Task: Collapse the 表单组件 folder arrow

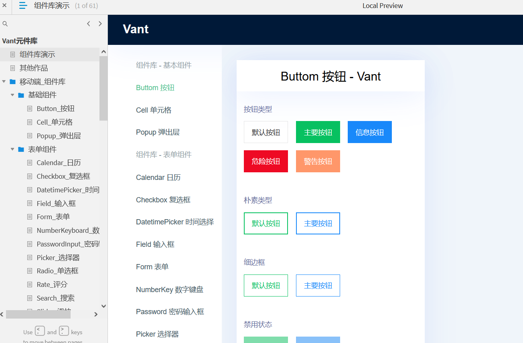Action: [x=12, y=149]
